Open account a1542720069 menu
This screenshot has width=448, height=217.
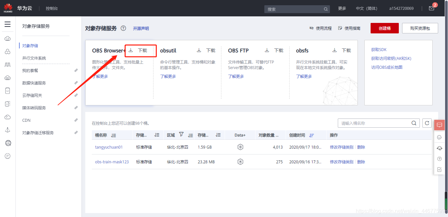pyautogui.click(x=401, y=9)
